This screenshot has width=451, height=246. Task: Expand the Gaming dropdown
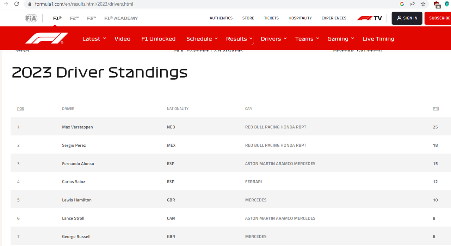341,39
